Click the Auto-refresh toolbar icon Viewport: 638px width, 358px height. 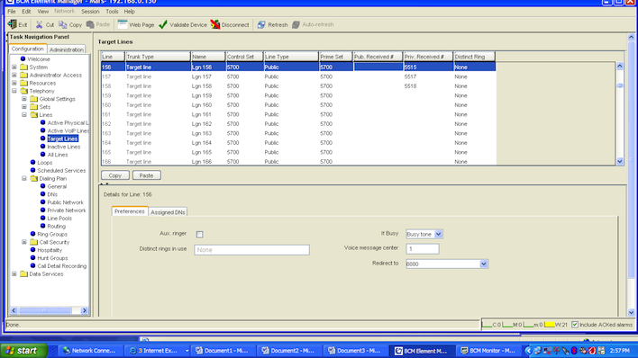coord(296,25)
